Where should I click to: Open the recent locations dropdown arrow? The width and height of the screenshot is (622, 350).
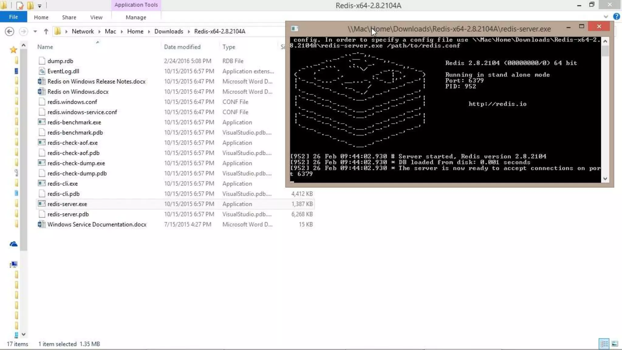coord(35,31)
